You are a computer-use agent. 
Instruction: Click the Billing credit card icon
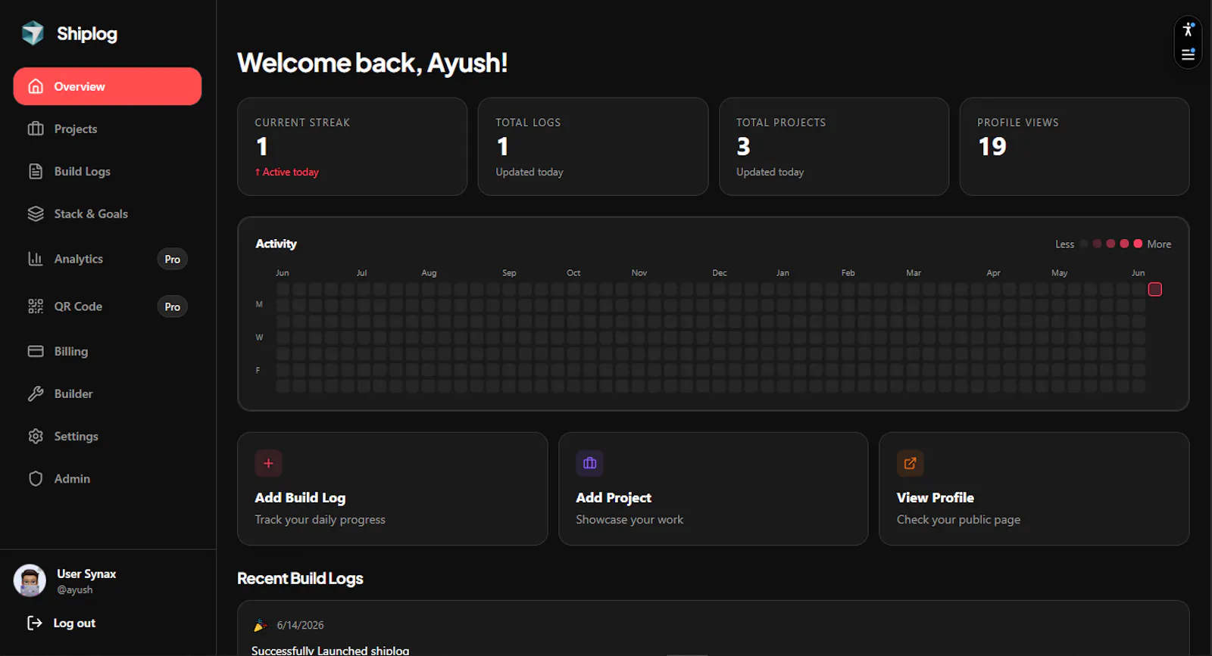(x=36, y=351)
